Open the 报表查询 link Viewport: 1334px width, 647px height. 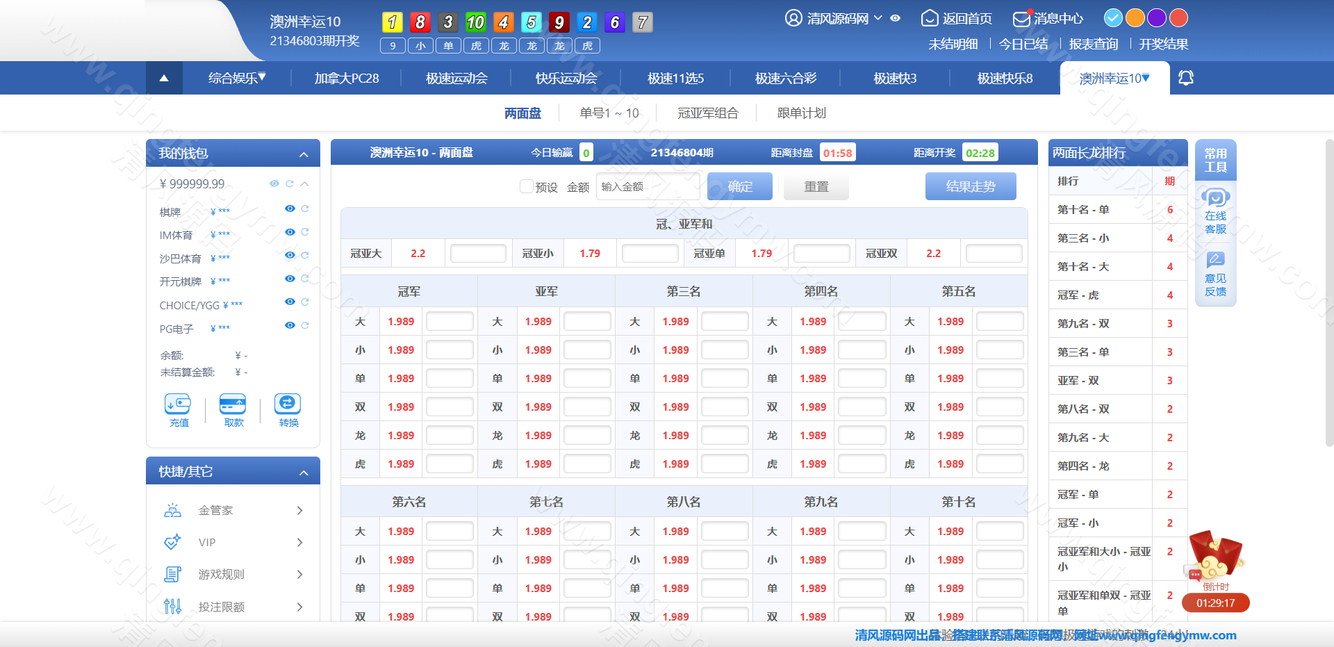pos(1094,44)
